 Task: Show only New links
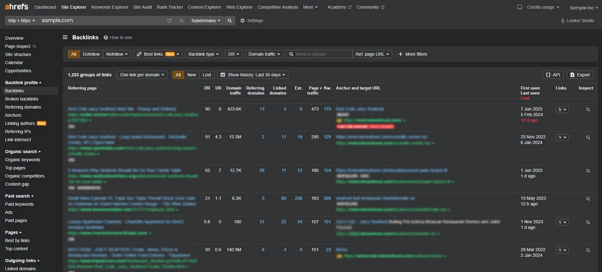point(192,75)
